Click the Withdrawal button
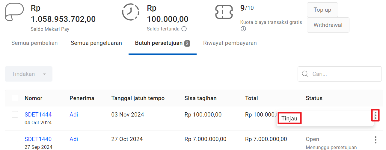Screen dimensions: 386x150 [328, 25]
